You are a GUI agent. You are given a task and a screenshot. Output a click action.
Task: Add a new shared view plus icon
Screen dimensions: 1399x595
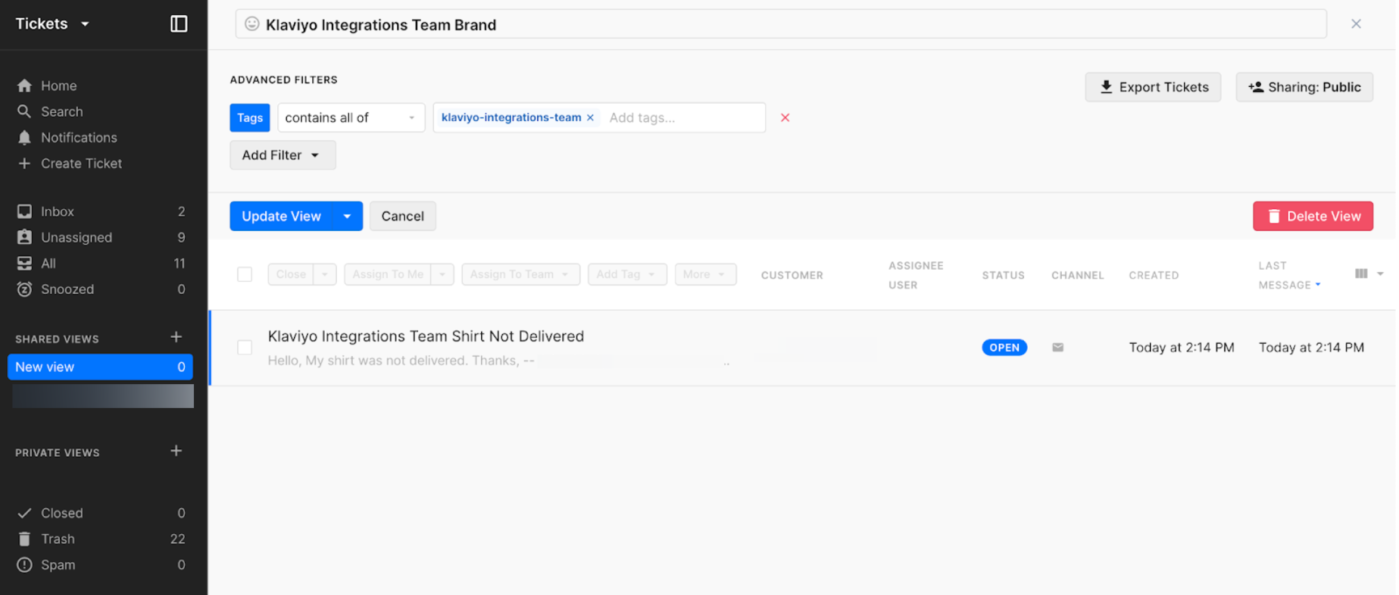pyautogui.click(x=176, y=337)
